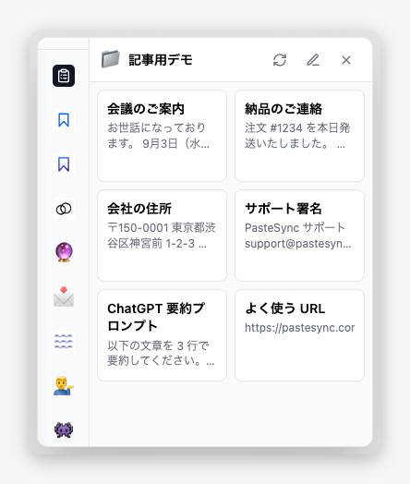Select the 会議のご案内 snippet card
This screenshot has height=484, width=410.
[x=162, y=136]
